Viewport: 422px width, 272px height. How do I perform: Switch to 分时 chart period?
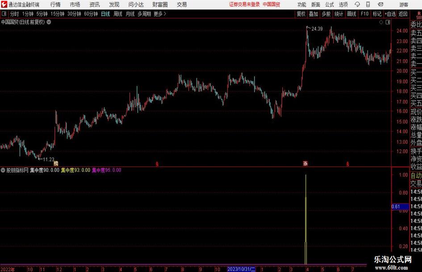pyautogui.click(x=15, y=14)
